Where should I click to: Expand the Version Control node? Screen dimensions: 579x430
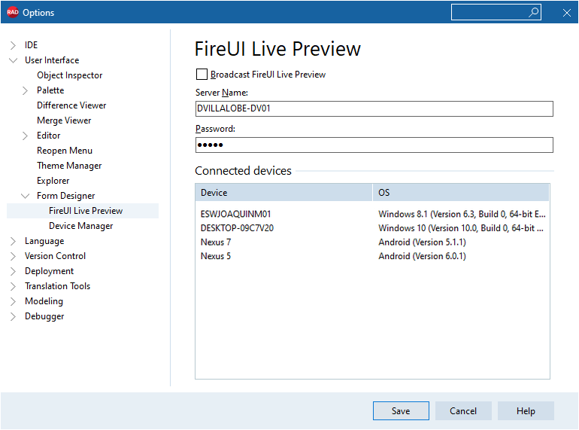pos(13,256)
